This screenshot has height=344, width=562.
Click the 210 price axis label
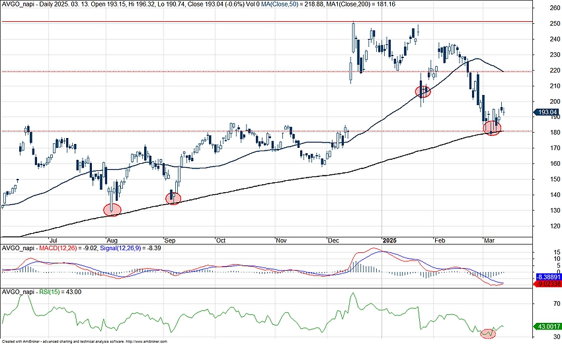pos(555,86)
